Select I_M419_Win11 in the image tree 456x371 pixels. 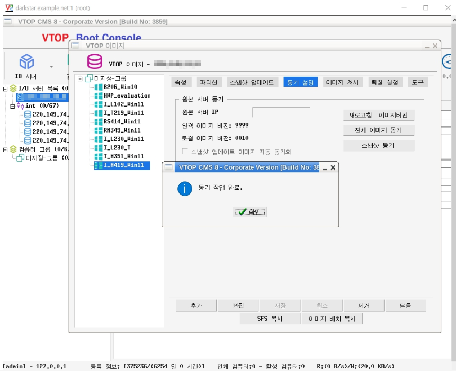(123, 165)
